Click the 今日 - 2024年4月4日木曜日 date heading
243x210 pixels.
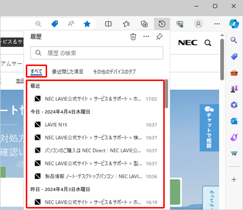(x=60, y=112)
